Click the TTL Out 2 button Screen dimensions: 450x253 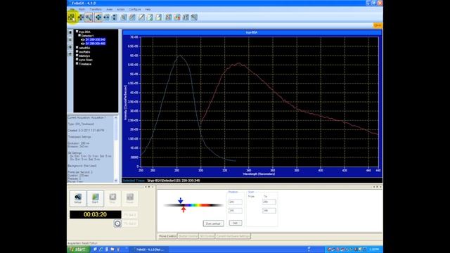129,223
